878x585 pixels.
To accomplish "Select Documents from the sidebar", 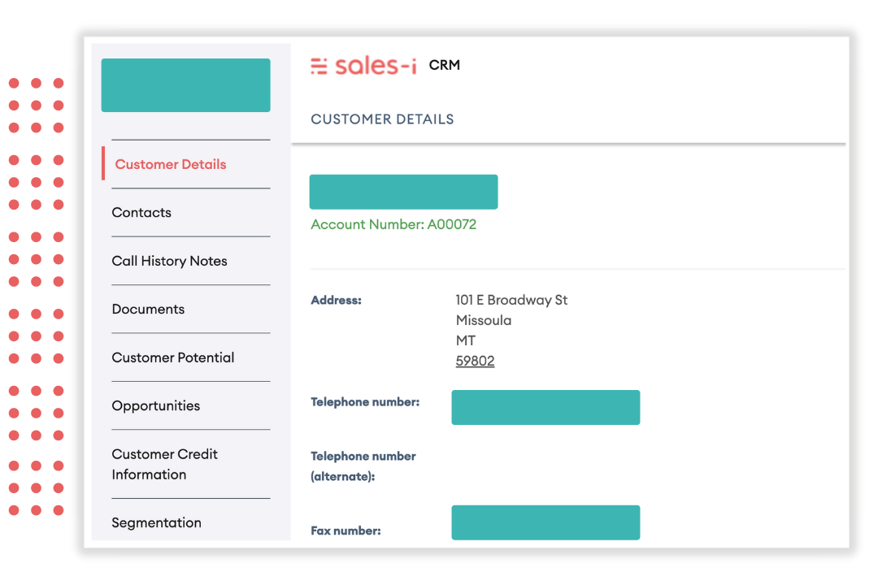I will coord(148,310).
